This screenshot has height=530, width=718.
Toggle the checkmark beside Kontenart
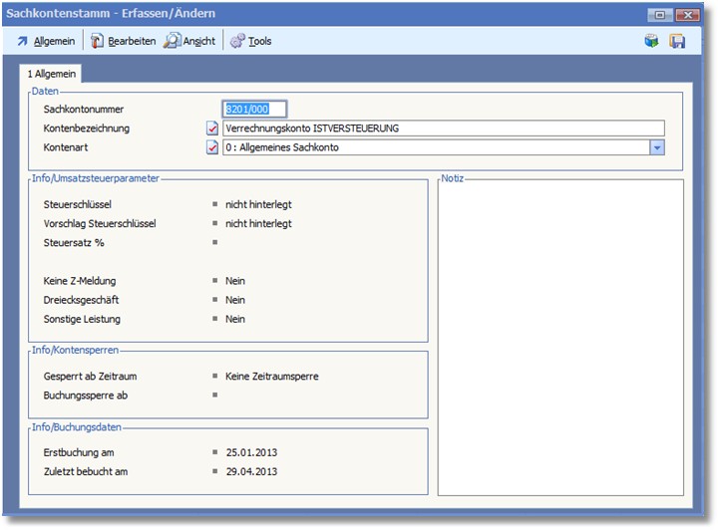[212, 147]
